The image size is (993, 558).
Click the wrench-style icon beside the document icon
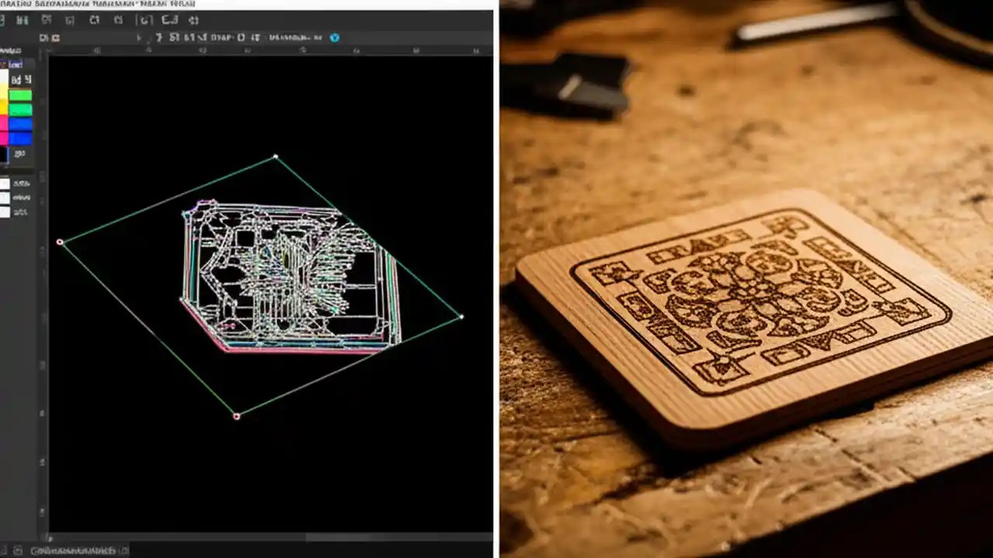pyautogui.click(x=55, y=37)
